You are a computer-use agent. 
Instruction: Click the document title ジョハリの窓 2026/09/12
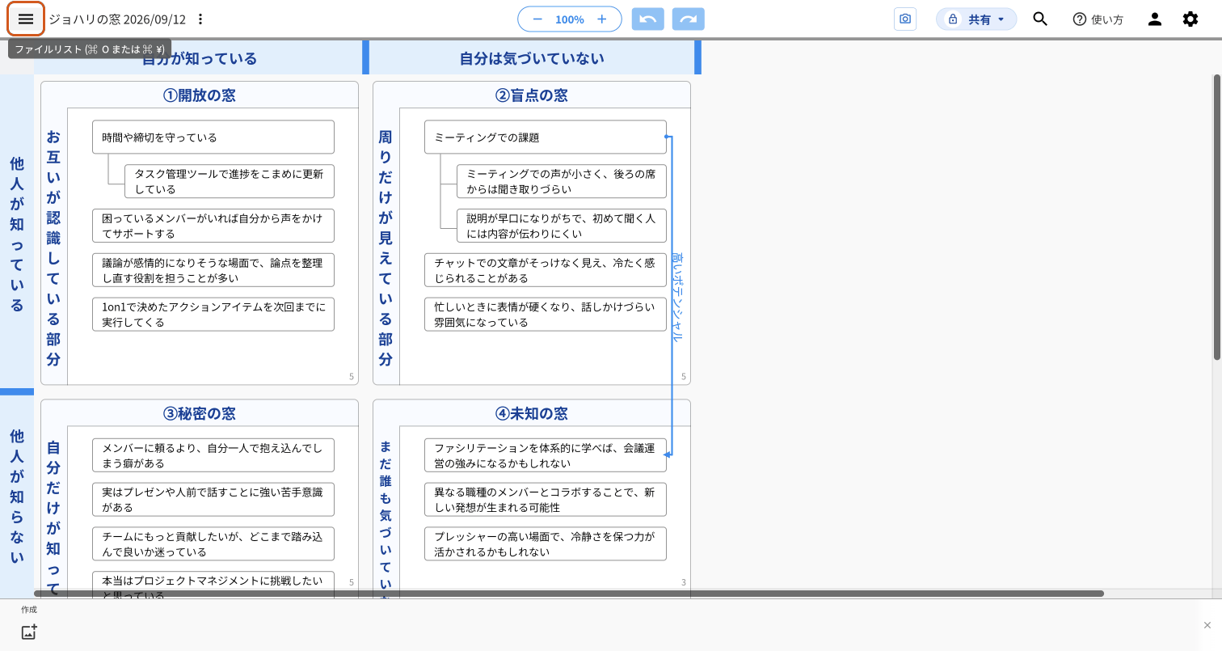coord(117,19)
